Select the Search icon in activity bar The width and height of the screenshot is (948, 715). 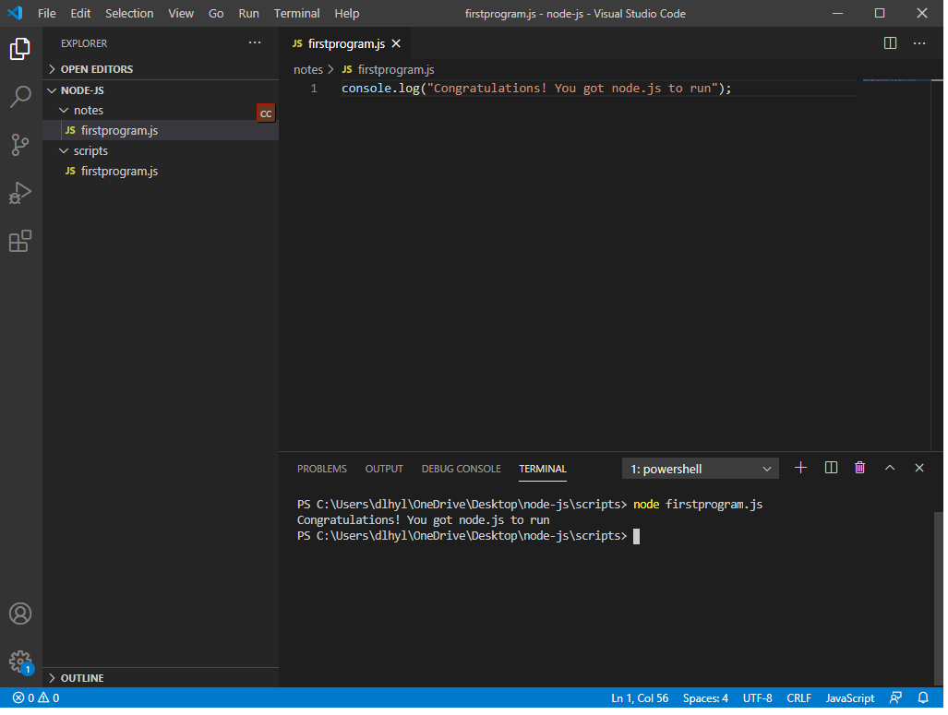tap(20, 97)
